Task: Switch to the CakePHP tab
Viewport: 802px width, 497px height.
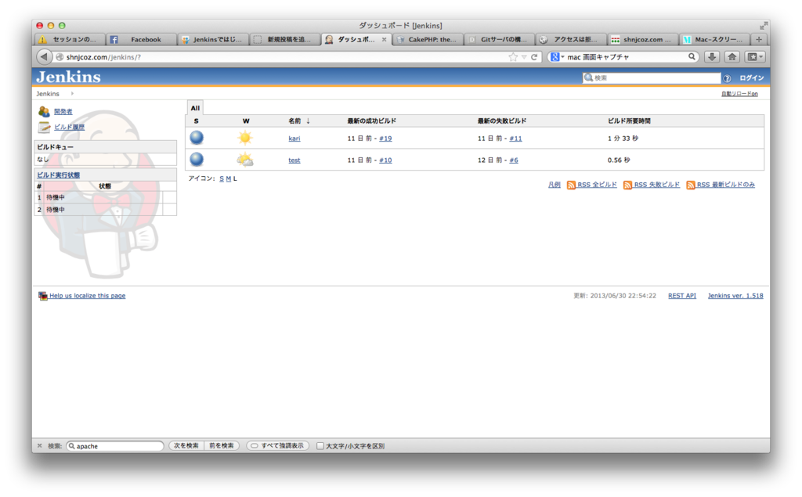Action: click(x=428, y=39)
